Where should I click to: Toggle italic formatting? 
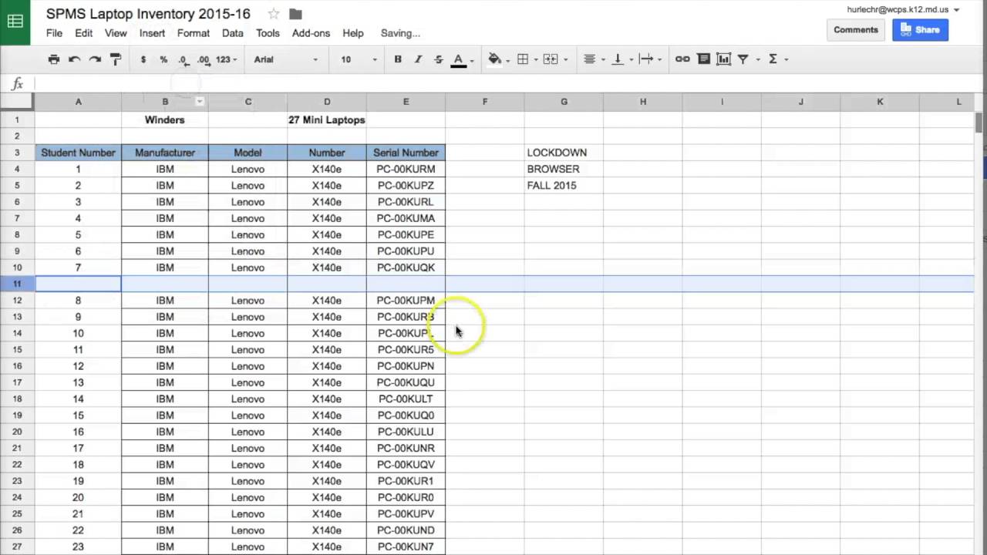[x=418, y=59]
